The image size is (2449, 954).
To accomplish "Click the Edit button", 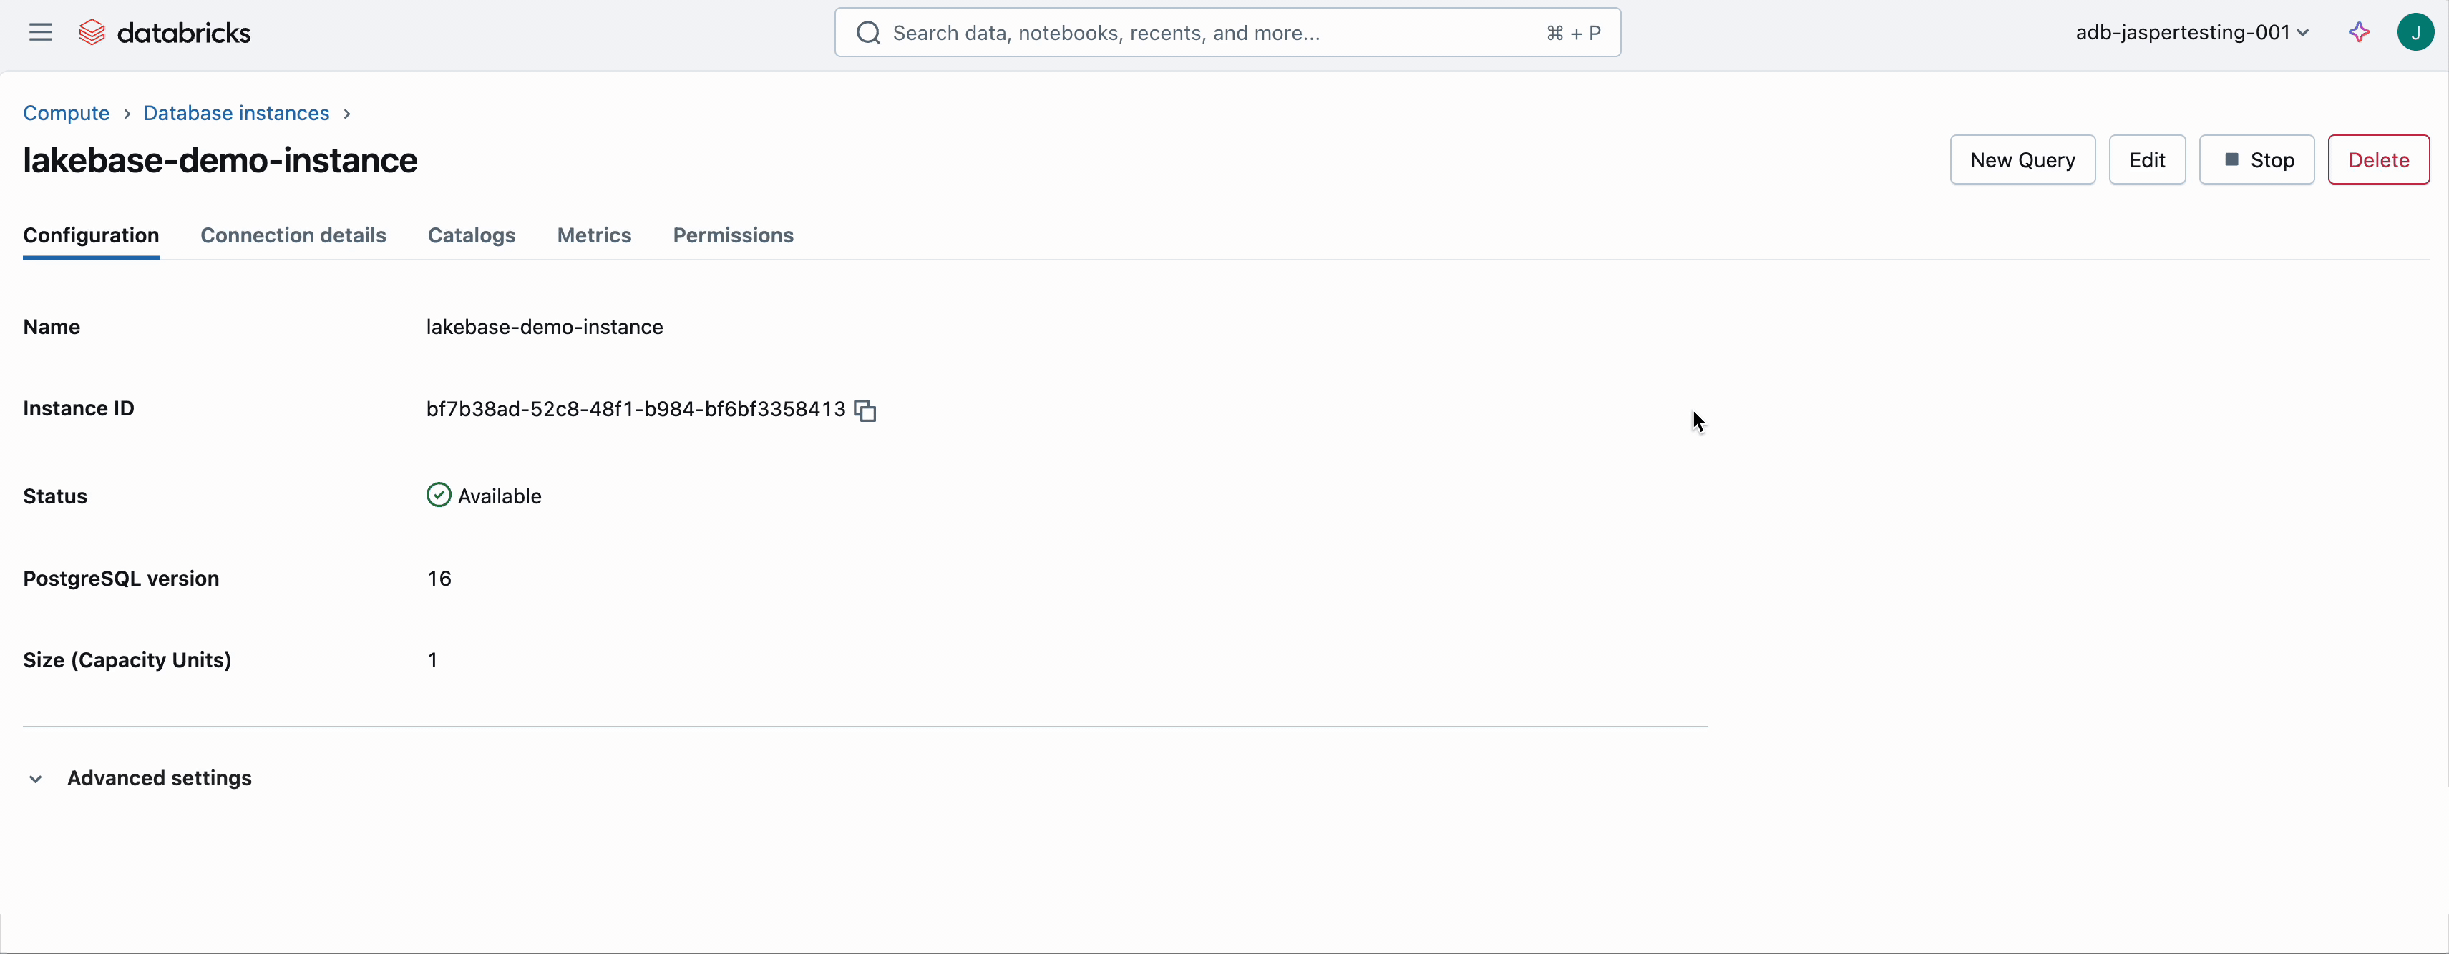I will coord(2147,159).
